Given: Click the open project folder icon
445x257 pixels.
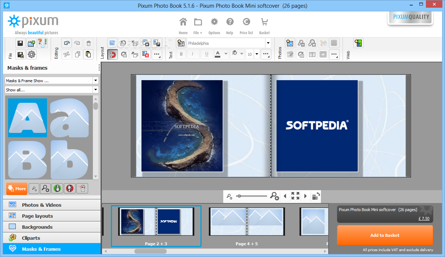Looking at the screenshot, I should 32,43.
